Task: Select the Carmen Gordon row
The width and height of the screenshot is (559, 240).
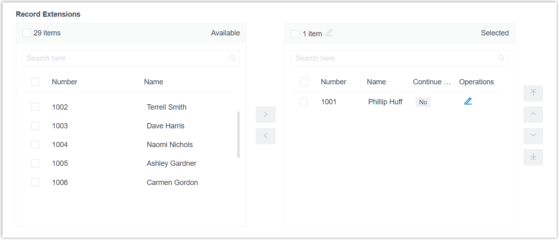Action: (172, 183)
